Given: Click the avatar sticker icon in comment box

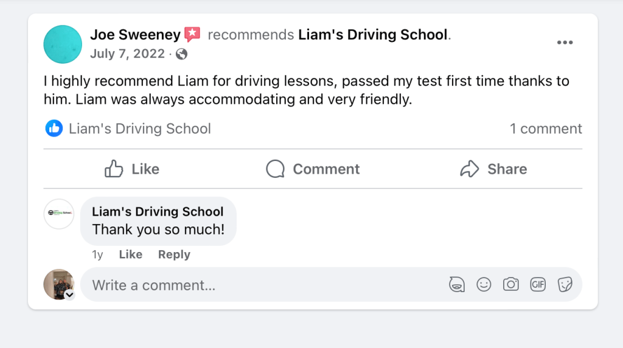Looking at the screenshot, I should click(457, 284).
